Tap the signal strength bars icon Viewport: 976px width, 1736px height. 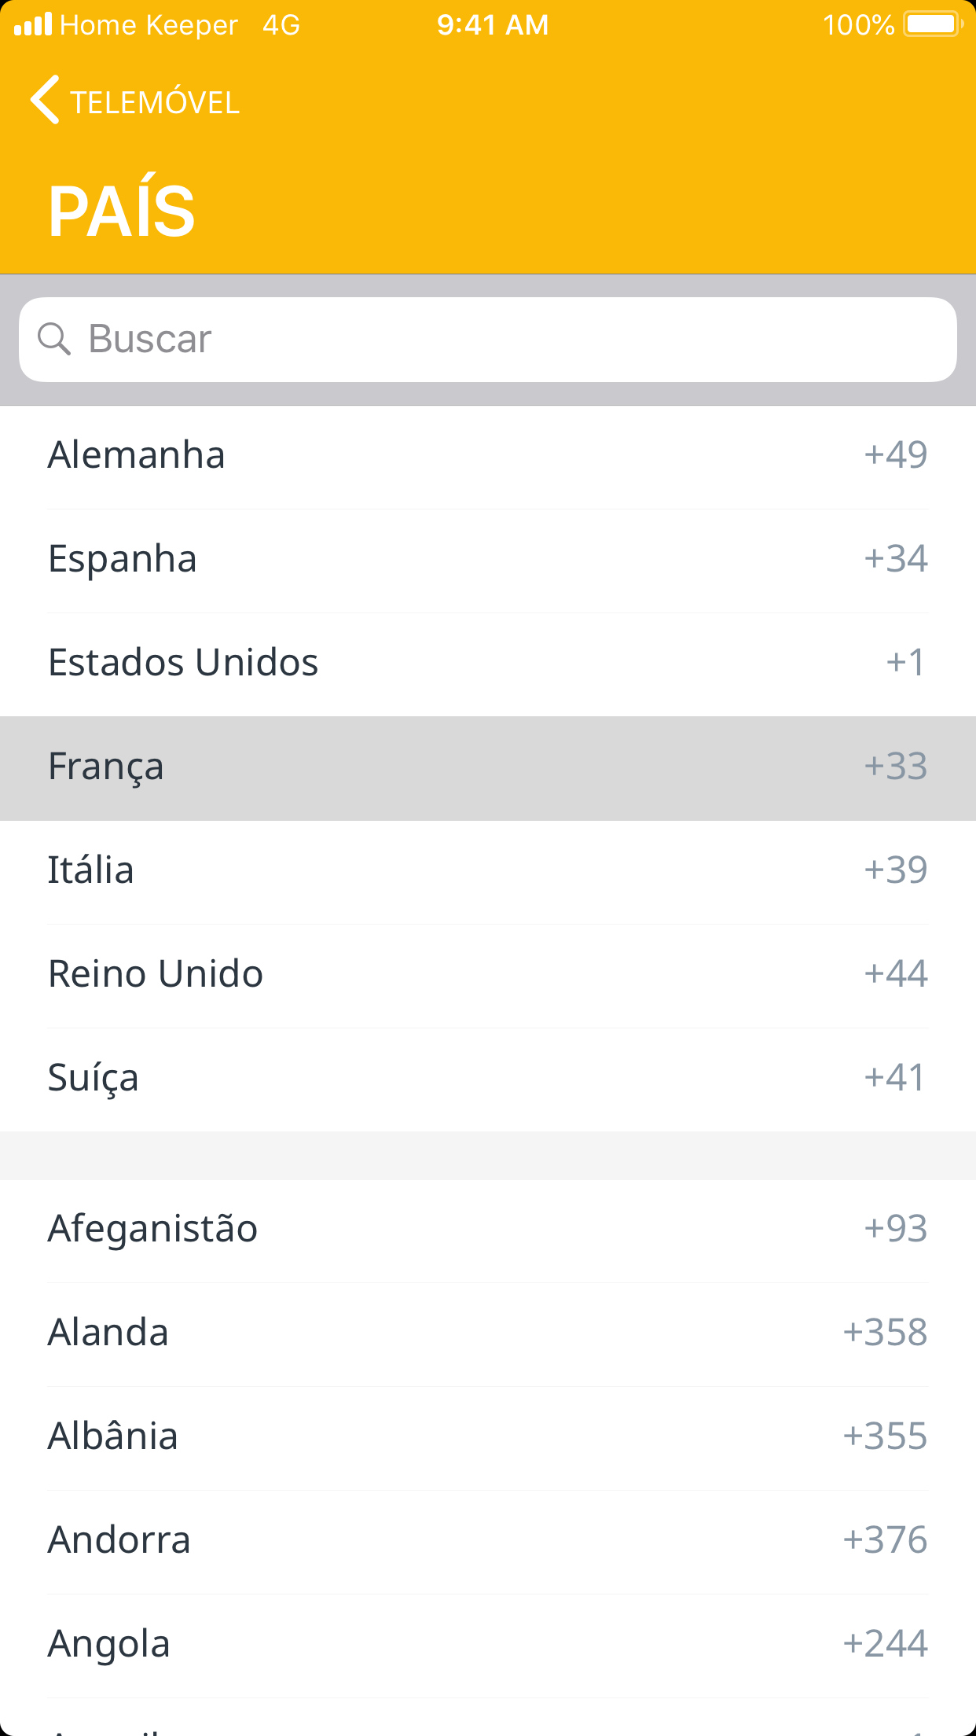point(33,24)
